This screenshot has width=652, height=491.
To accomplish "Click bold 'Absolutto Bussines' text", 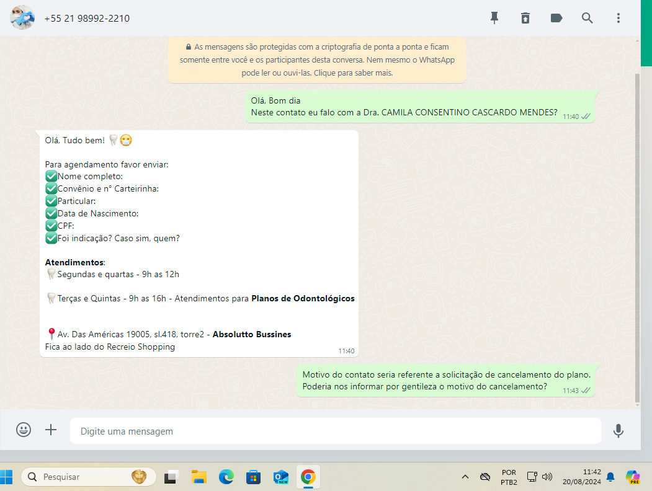I will click(x=252, y=334).
